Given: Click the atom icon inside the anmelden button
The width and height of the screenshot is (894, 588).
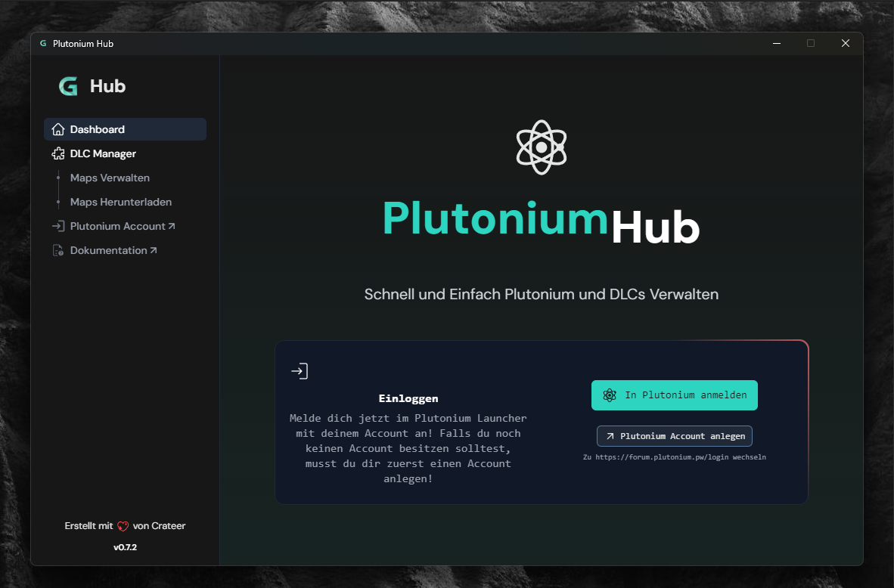Looking at the screenshot, I should click(610, 395).
